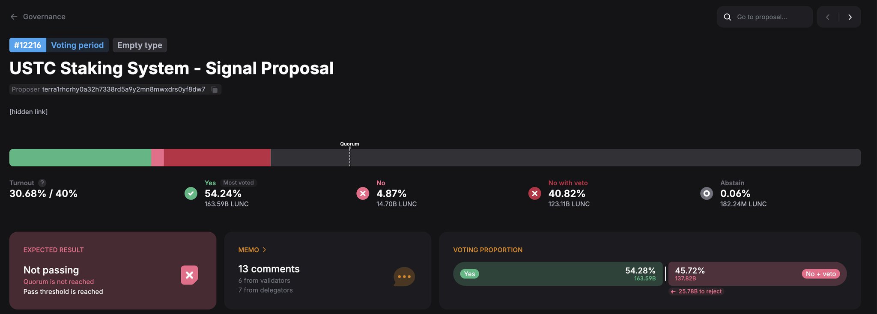Click the search magnifier icon
This screenshot has width=877, height=314.
pyautogui.click(x=728, y=17)
